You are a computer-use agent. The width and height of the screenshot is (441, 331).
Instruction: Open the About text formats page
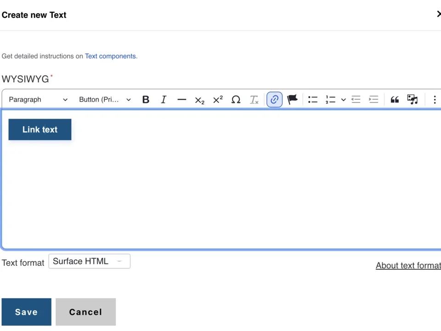coord(408,265)
